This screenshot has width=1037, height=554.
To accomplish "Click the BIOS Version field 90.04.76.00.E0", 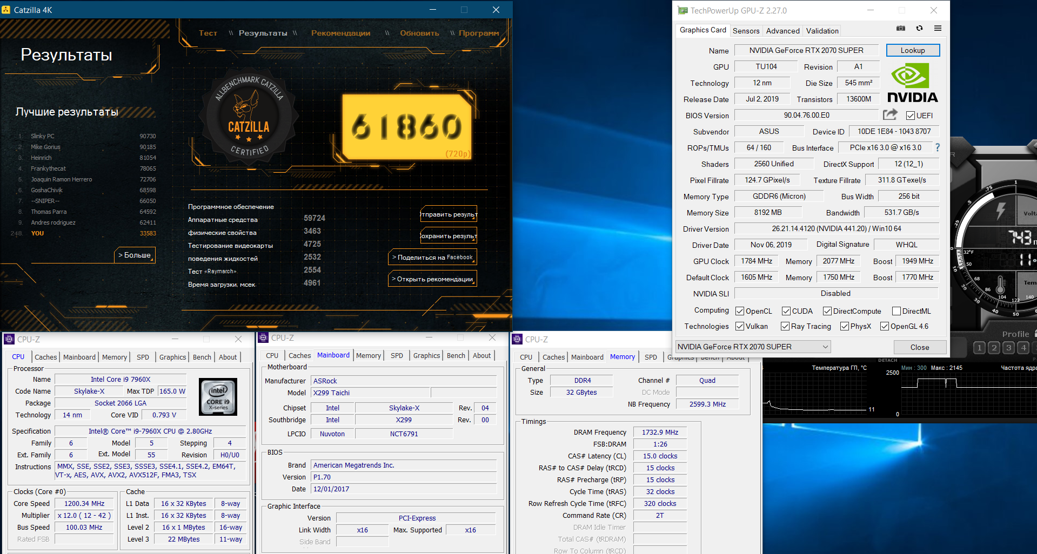I will 806,115.
